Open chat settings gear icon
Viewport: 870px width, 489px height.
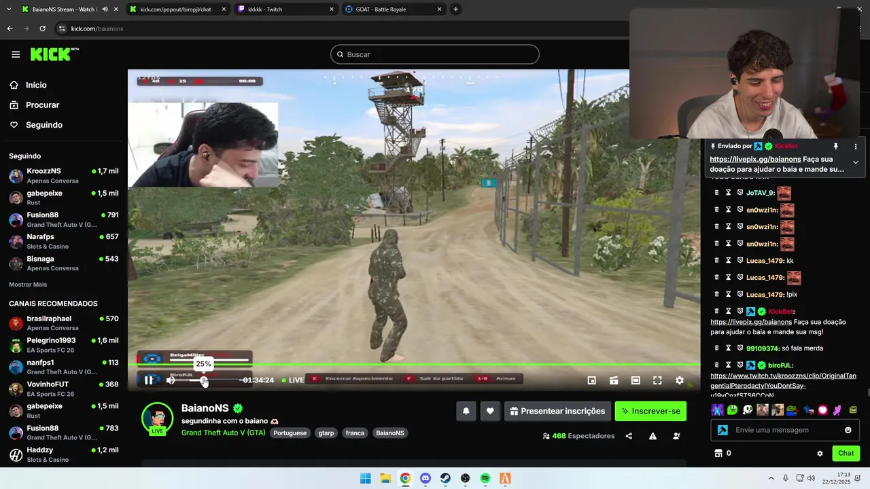point(820,454)
